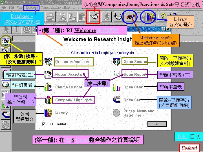The image size is (203, 152).
Task: Click the handshake toolbar icon
Action: click(118, 17)
